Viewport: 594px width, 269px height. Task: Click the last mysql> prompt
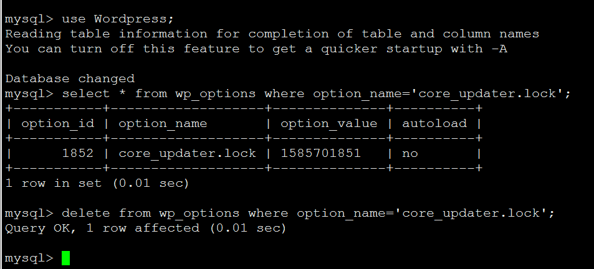(x=29, y=258)
